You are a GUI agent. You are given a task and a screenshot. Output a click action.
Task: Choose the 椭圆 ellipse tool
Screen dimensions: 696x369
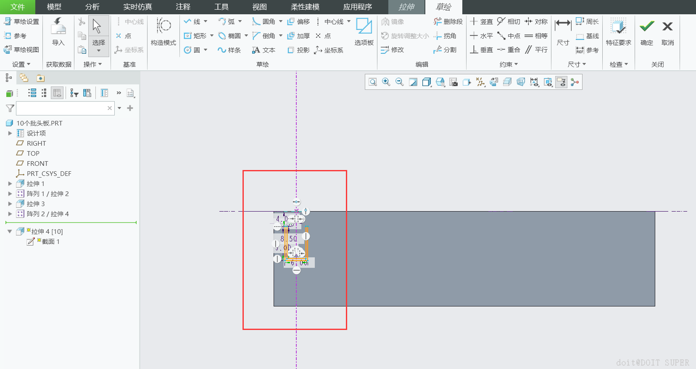(229, 36)
